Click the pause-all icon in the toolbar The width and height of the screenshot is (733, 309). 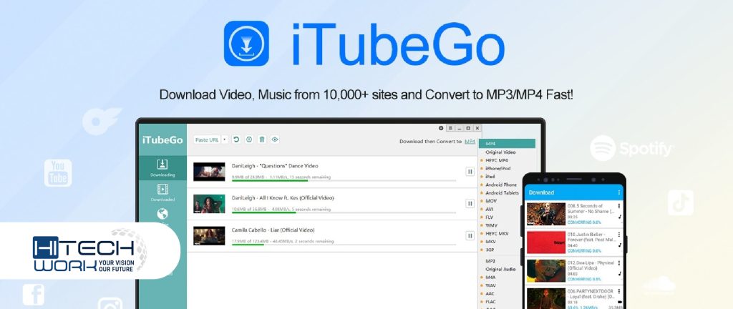pyautogui.click(x=249, y=139)
